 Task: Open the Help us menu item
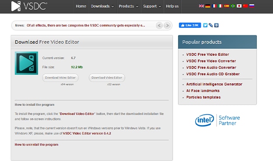[x=172, y=6]
